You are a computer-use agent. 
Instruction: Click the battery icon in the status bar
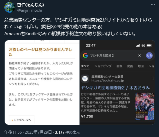(149, 46)
